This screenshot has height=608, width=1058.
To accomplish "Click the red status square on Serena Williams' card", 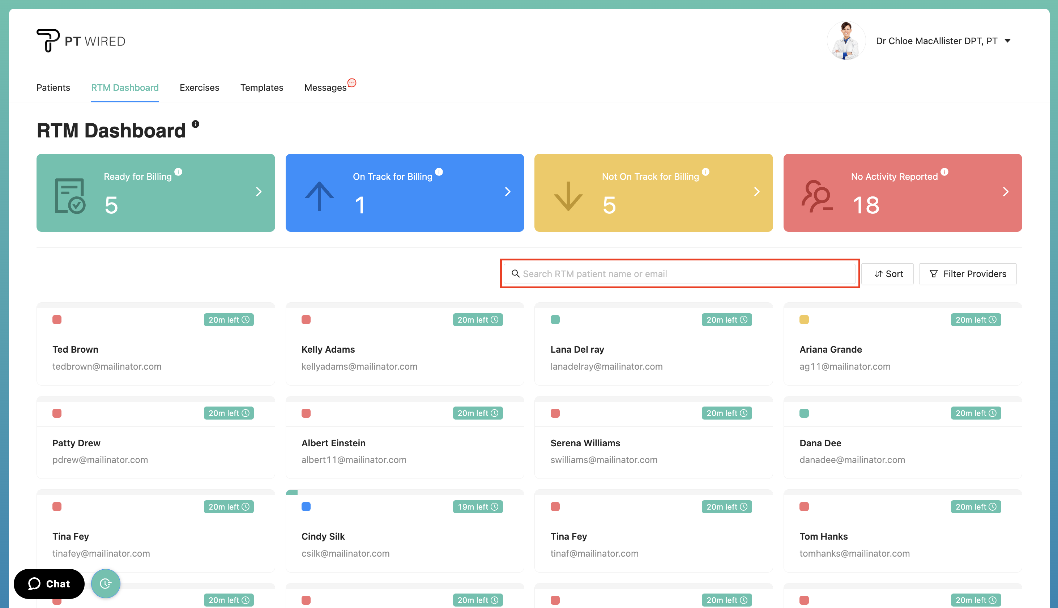I will (x=555, y=413).
